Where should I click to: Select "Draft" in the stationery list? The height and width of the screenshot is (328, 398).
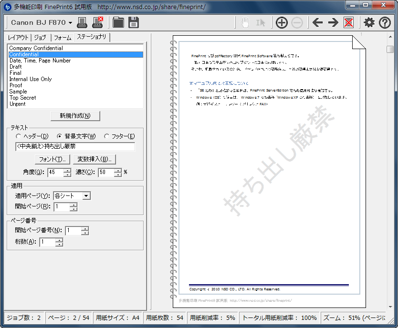pos(76,67)
